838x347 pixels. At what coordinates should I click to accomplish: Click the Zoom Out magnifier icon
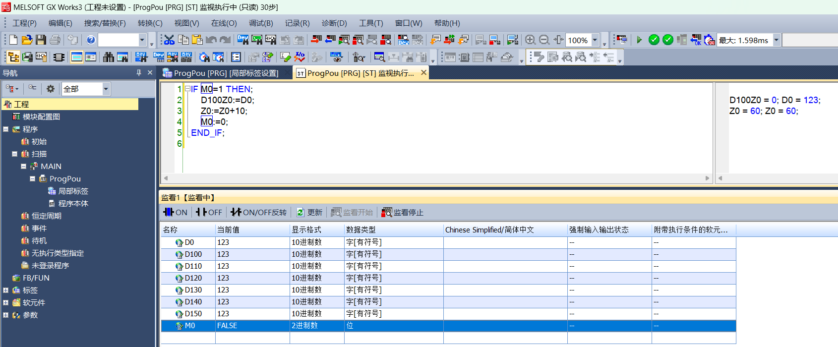pyautogui.click(x=544, y=40)
